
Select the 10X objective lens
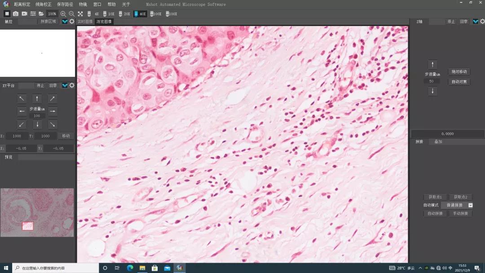pyautogui.click(x=109, y=14)
